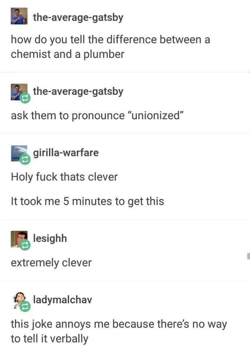Click reblog badge on girilla-warfare avatar
Viewport: 250px width, 350px height.
click(25, 159)
